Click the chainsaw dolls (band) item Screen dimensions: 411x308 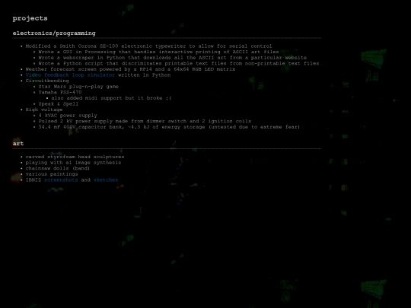click(x=57, y=168)
